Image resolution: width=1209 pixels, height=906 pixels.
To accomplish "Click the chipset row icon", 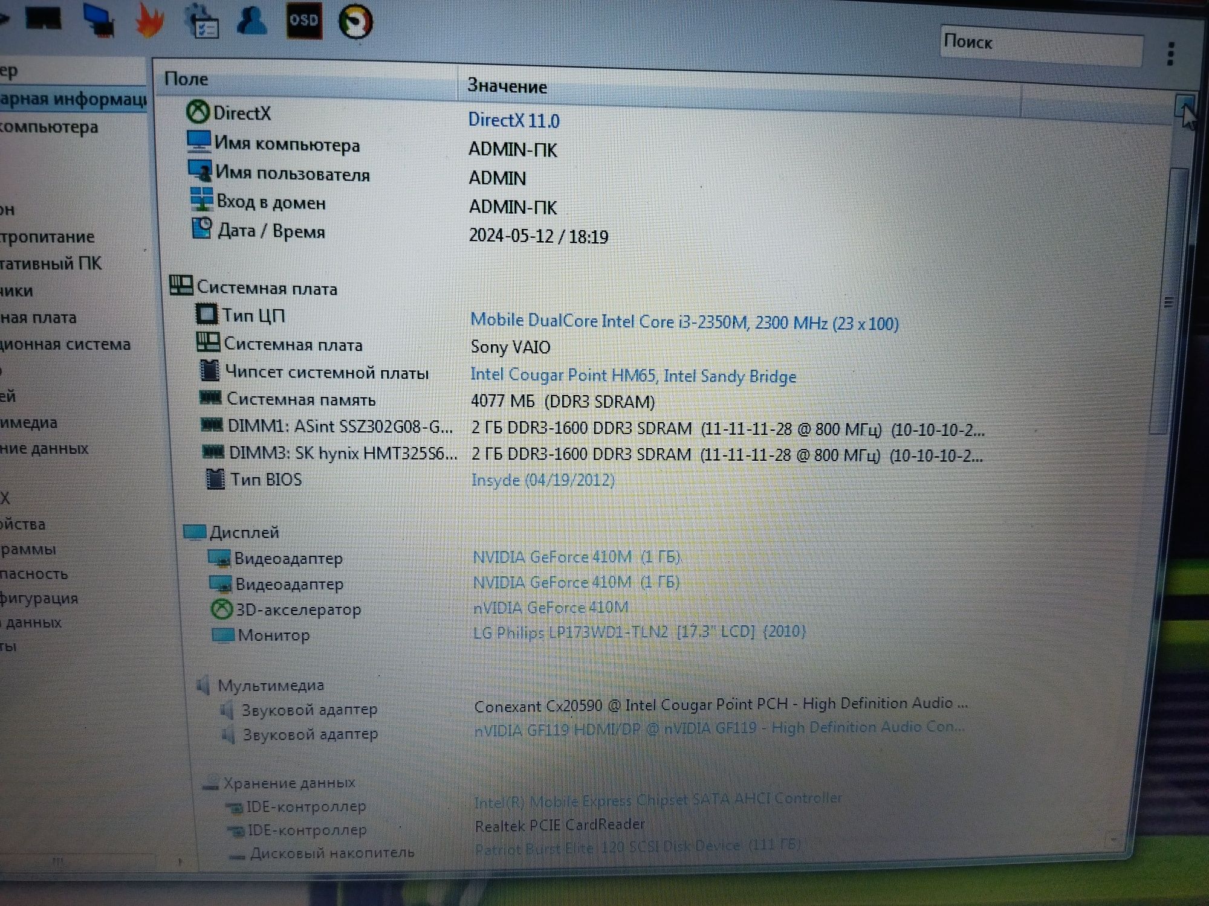I will 210,370.
